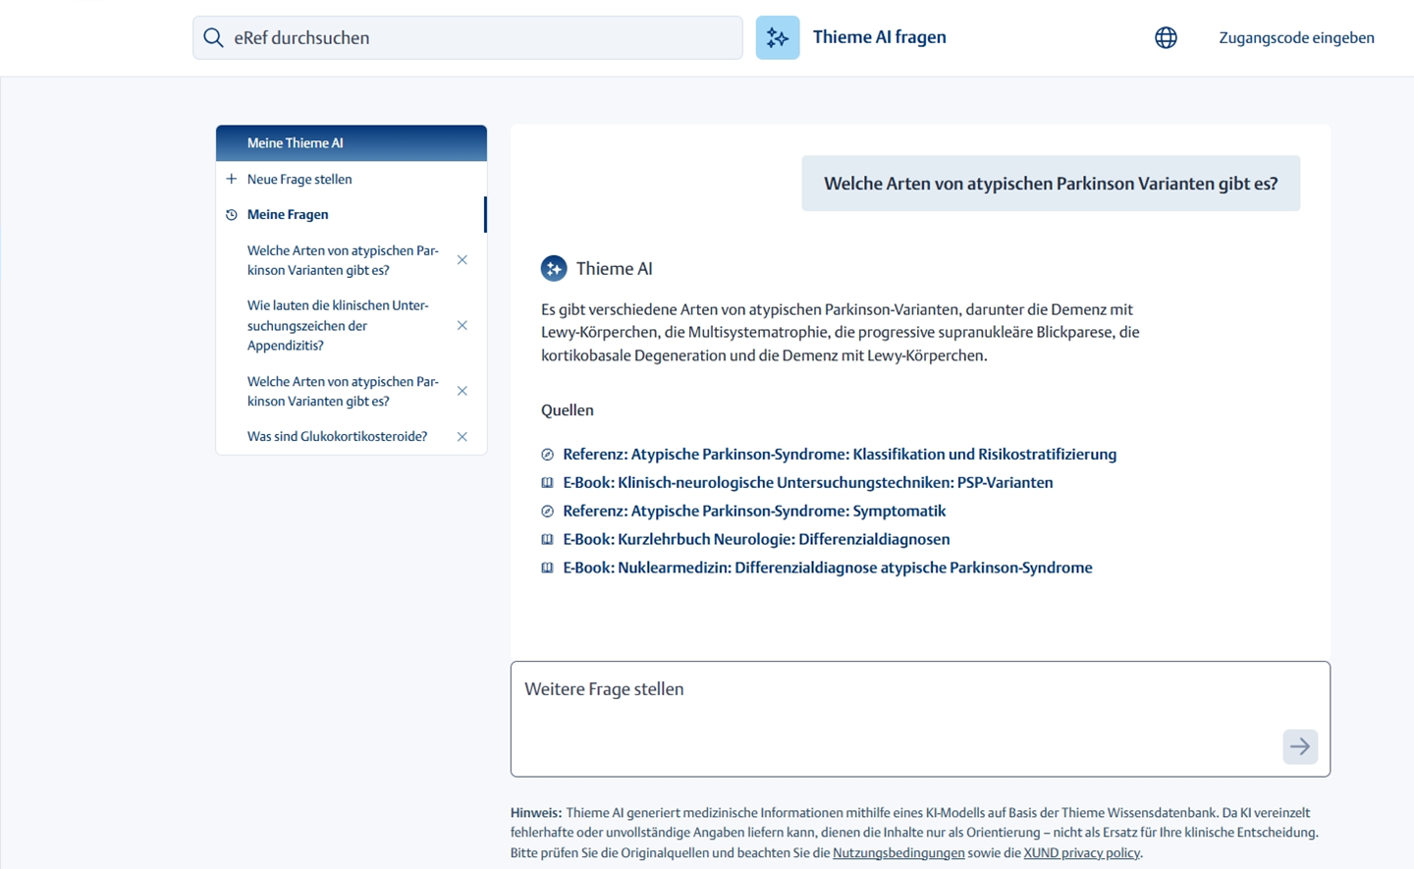Open the XUND privacy policy link

click(x=1082, y=852)
